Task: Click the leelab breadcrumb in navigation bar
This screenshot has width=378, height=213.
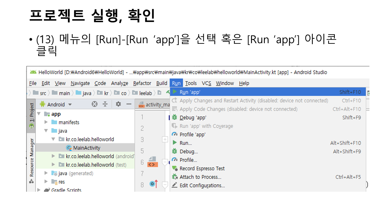Action: pos(145,93)
